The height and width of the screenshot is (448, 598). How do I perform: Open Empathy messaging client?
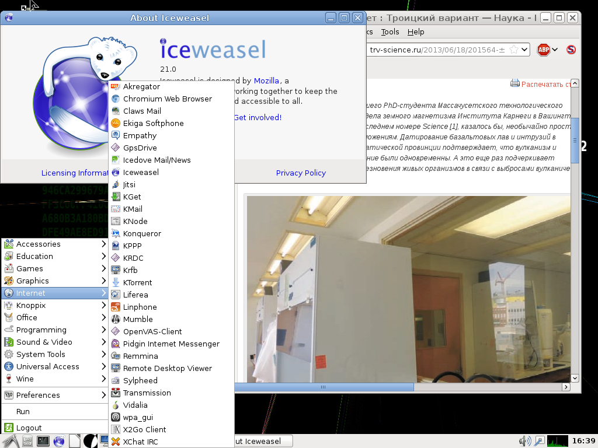click(x=171, y=135)
